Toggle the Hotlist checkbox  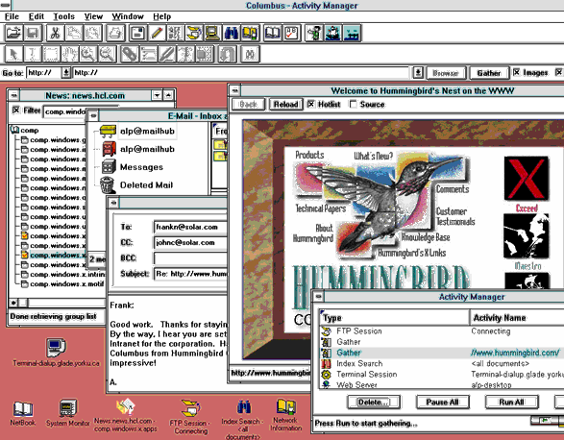pos(311,104)
